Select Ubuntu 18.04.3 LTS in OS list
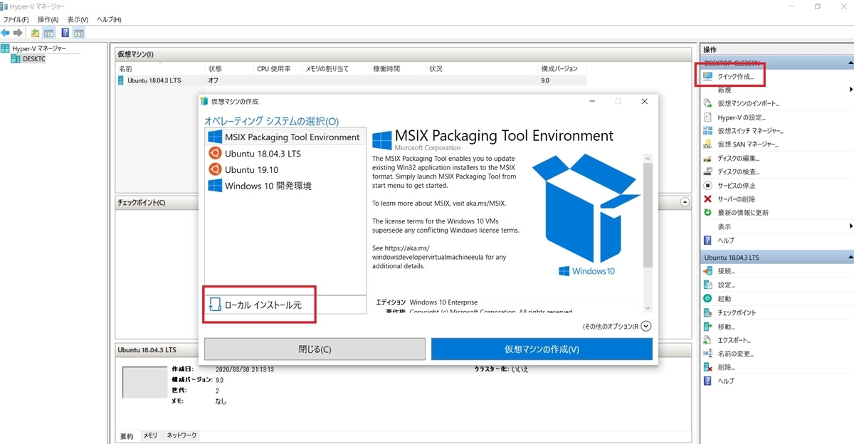This screenshot has height=444, width=854. click(x=285, y=153)
